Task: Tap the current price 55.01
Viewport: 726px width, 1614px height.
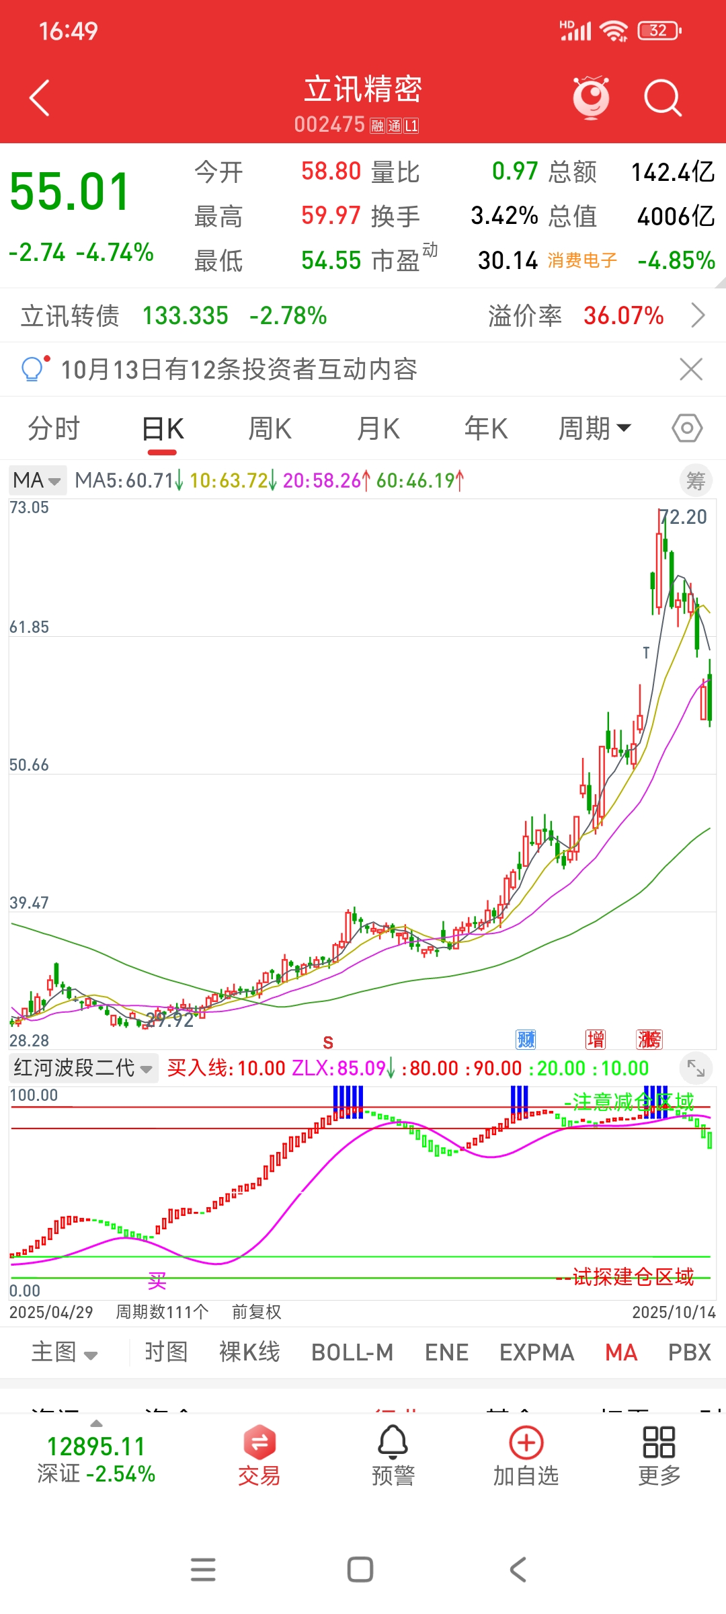Action: pos(70,192)
